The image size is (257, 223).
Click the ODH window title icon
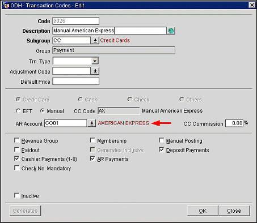pos(6,5)
